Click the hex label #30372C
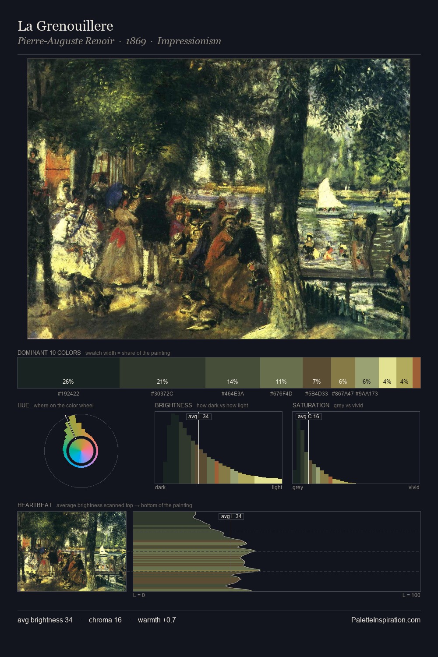The height and width of the screenshot is (657, 438). click(x=162, y=394)
